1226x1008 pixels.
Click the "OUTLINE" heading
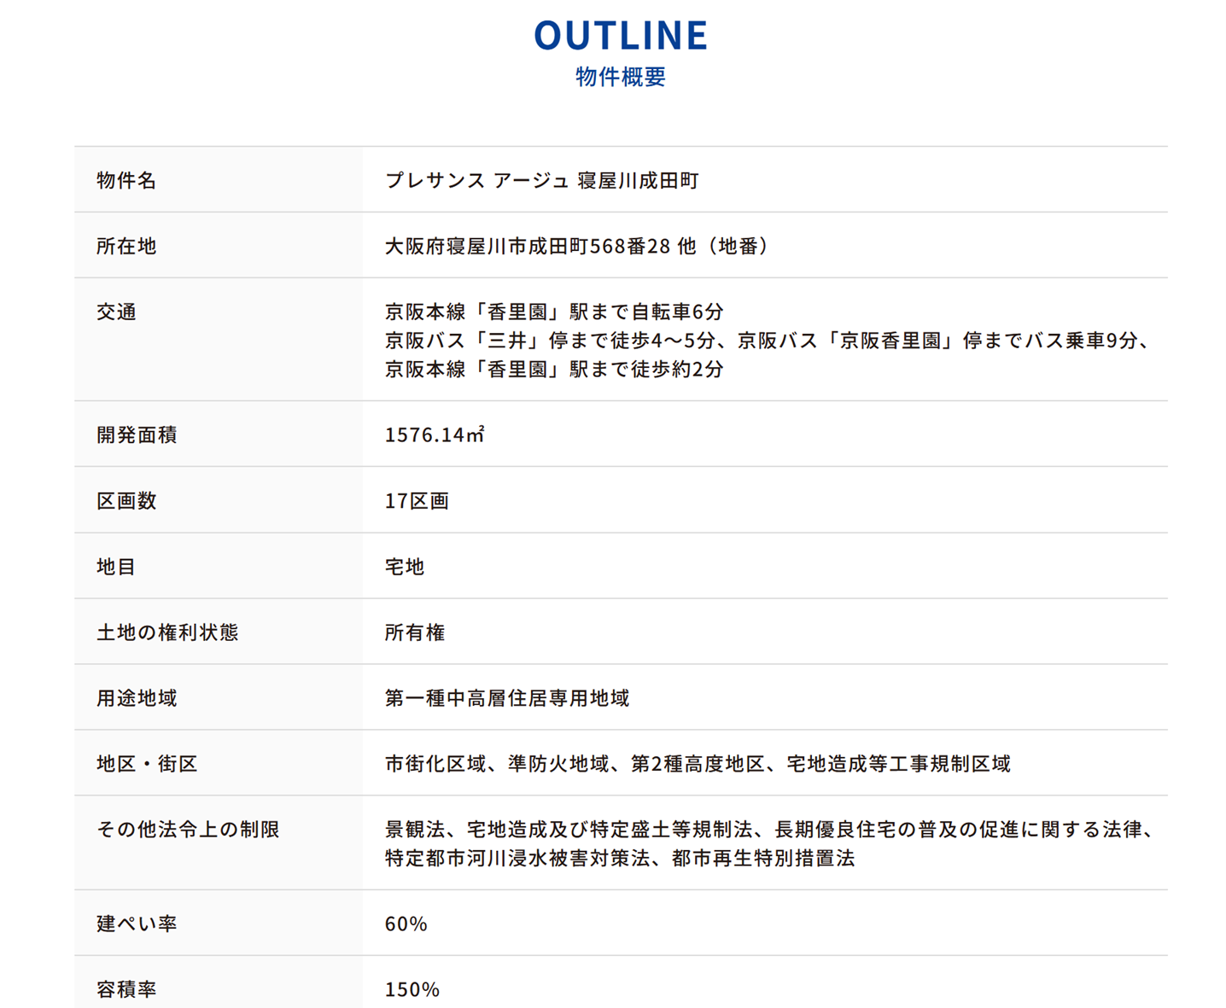click(x=621, y=36)
